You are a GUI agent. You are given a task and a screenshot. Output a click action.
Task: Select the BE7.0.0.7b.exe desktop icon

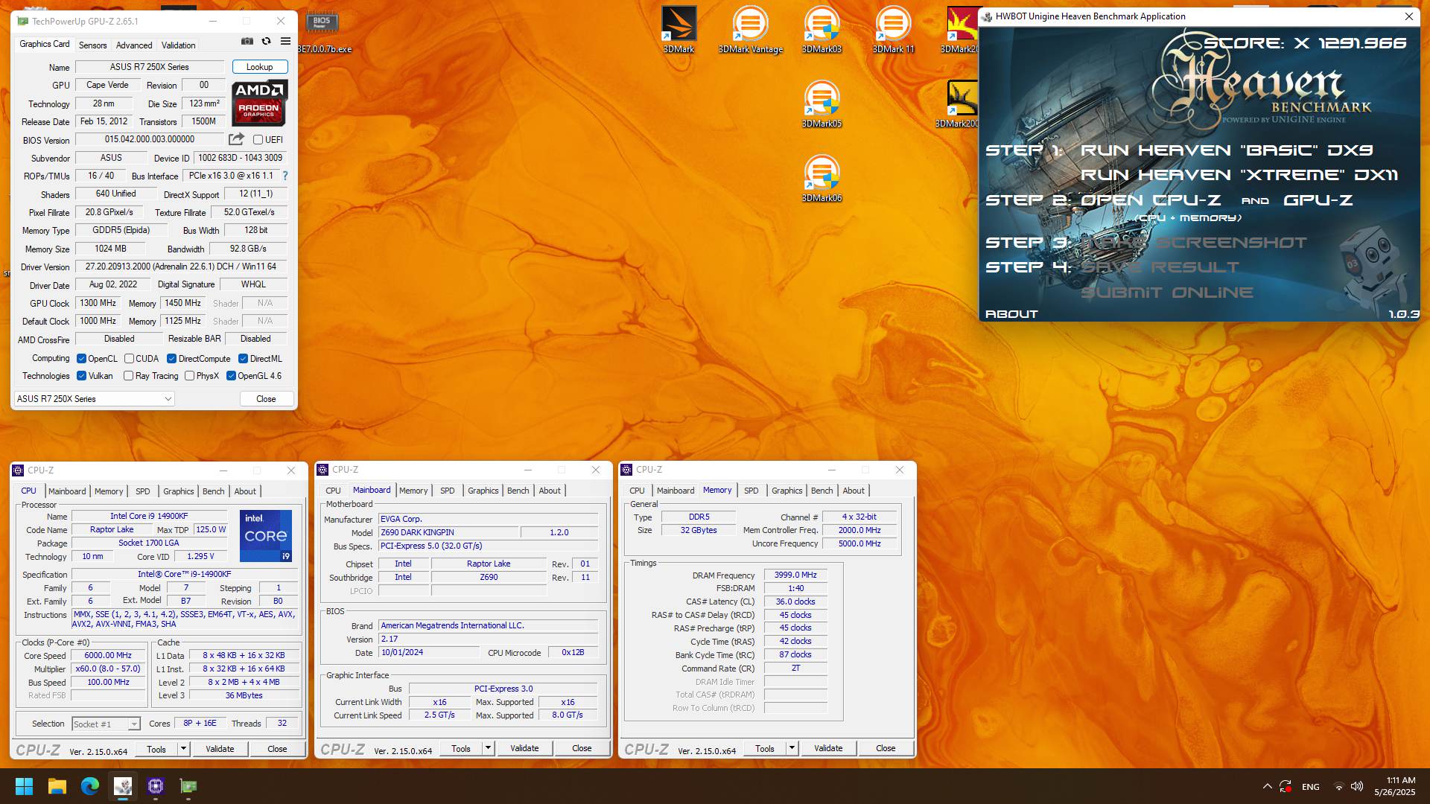(x=322, y=31)
